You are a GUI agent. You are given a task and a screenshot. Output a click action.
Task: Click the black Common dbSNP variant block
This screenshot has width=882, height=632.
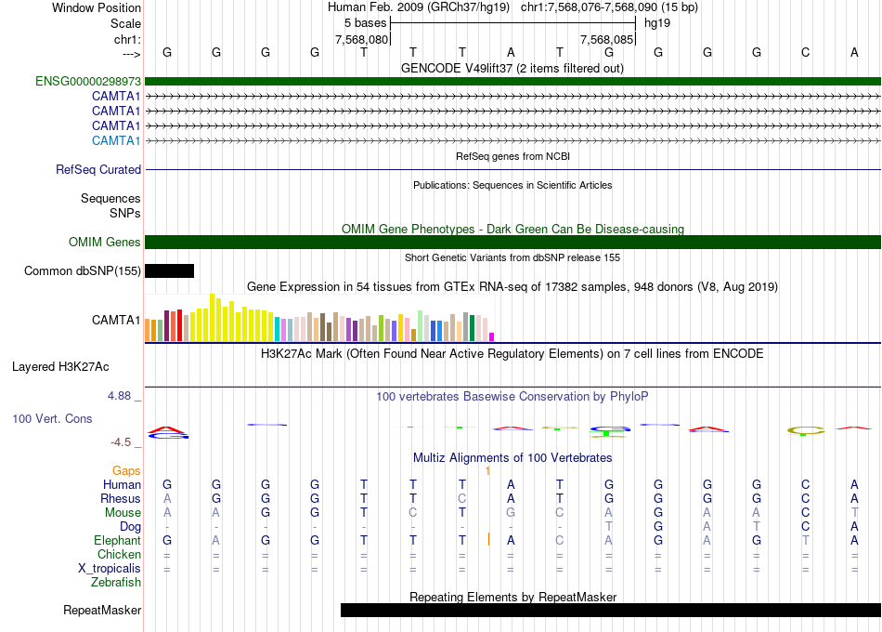pyautogui.click(x=170, y=270)
